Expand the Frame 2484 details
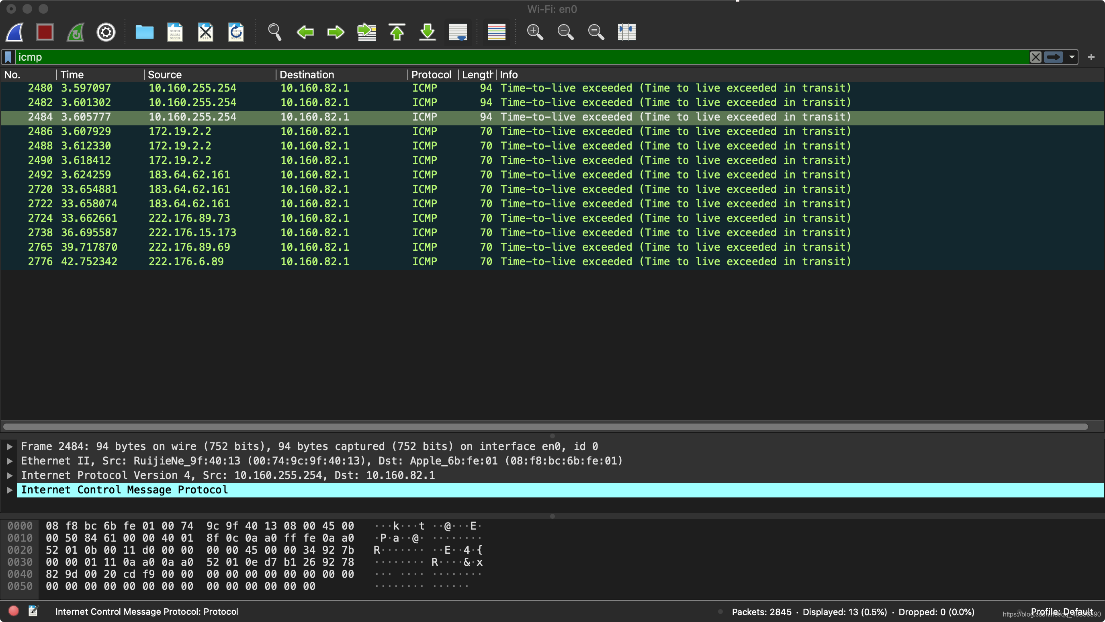1105x622 pixels. (9, 446)
